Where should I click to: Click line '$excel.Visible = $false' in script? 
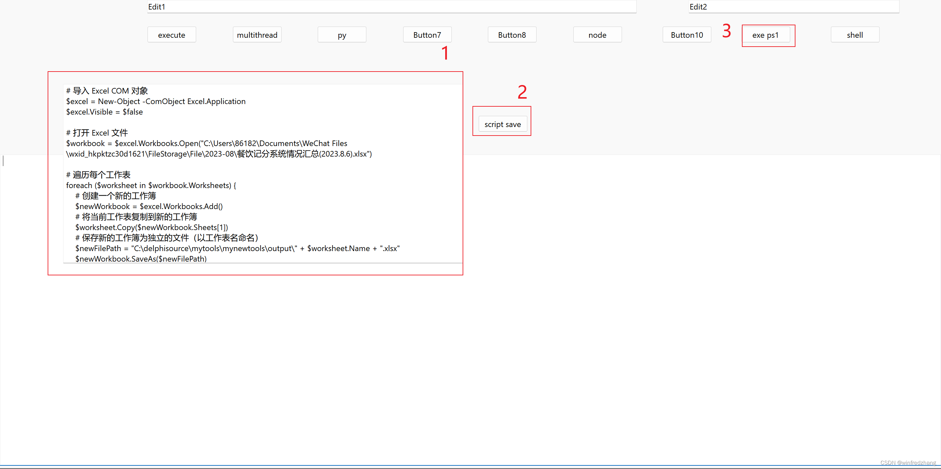point(104,112)
